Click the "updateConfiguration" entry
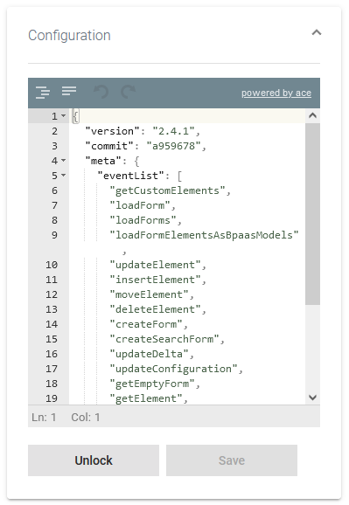The image size is (349, 505). click(176, 369)
